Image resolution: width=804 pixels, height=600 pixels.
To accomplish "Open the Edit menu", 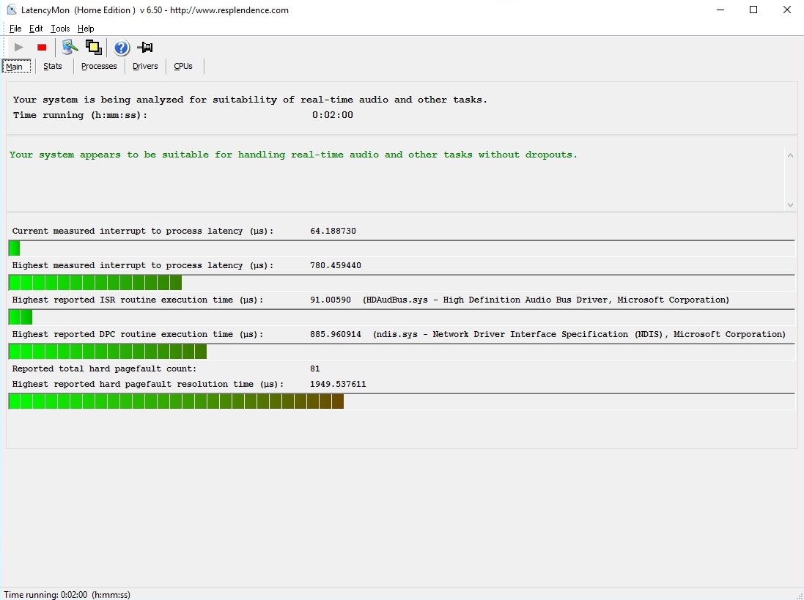I will tap(36, 29).
